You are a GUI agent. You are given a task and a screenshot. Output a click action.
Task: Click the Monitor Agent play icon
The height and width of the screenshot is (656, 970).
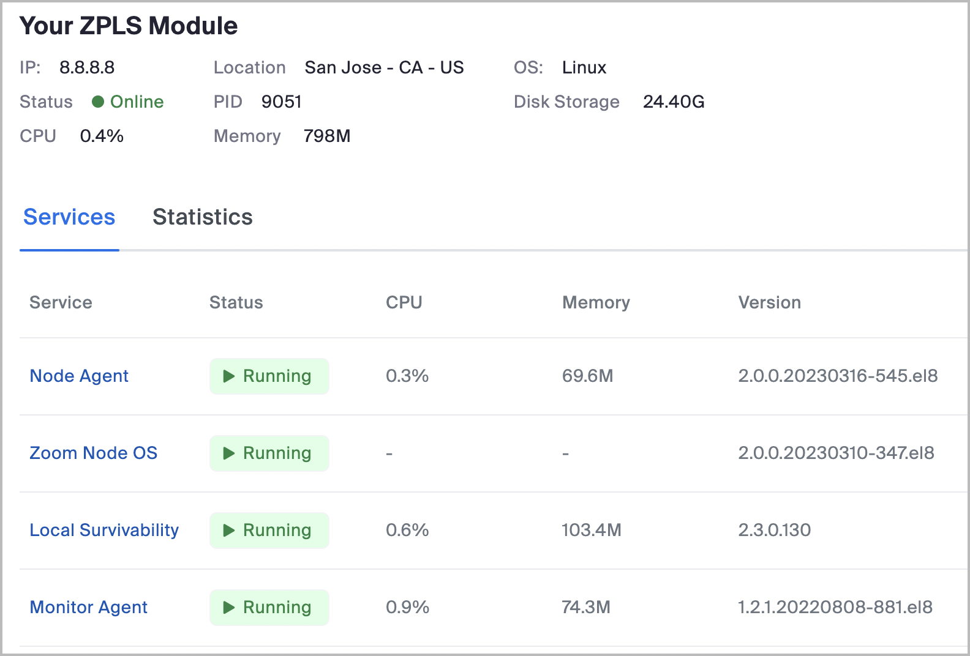coord(229,608)
